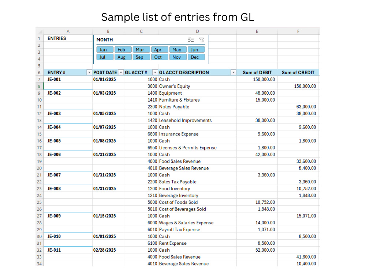The width and height of the screenshot is (366, 274).
Task: Click the Owner's Equity description cell
Action: click(197, 86)
